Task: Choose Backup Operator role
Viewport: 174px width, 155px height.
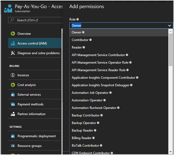Action: pos(119,123)
